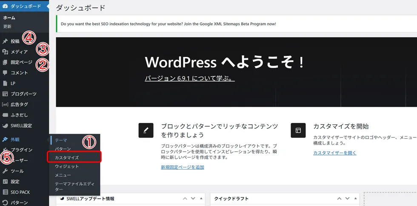Click the [ad] icon beside 広告タグ
Viewport: 417px width, 206px height.
pyautogui.click(x=5, y=105)
